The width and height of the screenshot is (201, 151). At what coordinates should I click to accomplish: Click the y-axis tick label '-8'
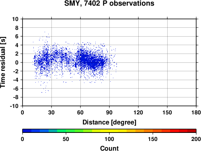[16, 97]
